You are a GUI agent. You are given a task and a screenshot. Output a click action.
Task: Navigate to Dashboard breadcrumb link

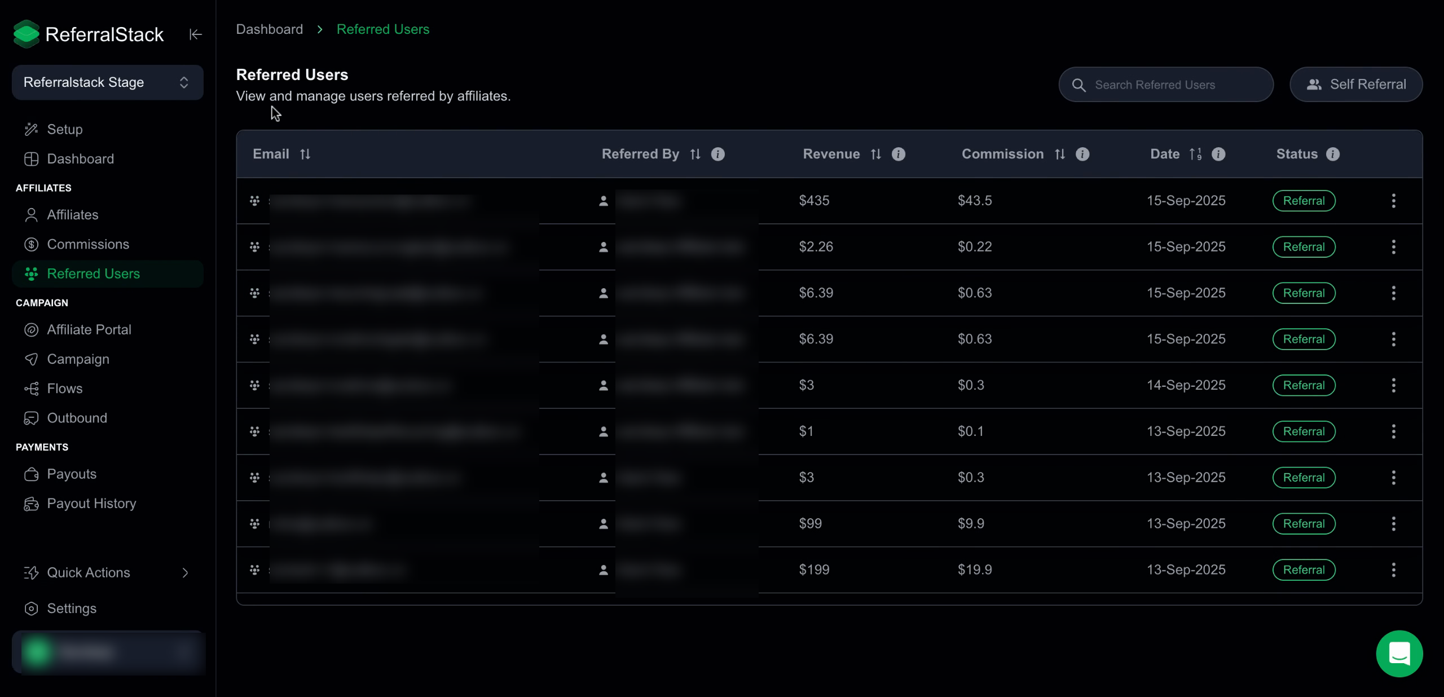270,29
